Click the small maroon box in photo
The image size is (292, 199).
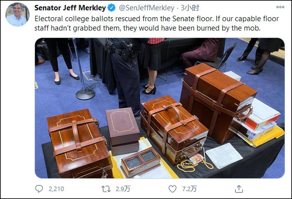coord(123,131)
